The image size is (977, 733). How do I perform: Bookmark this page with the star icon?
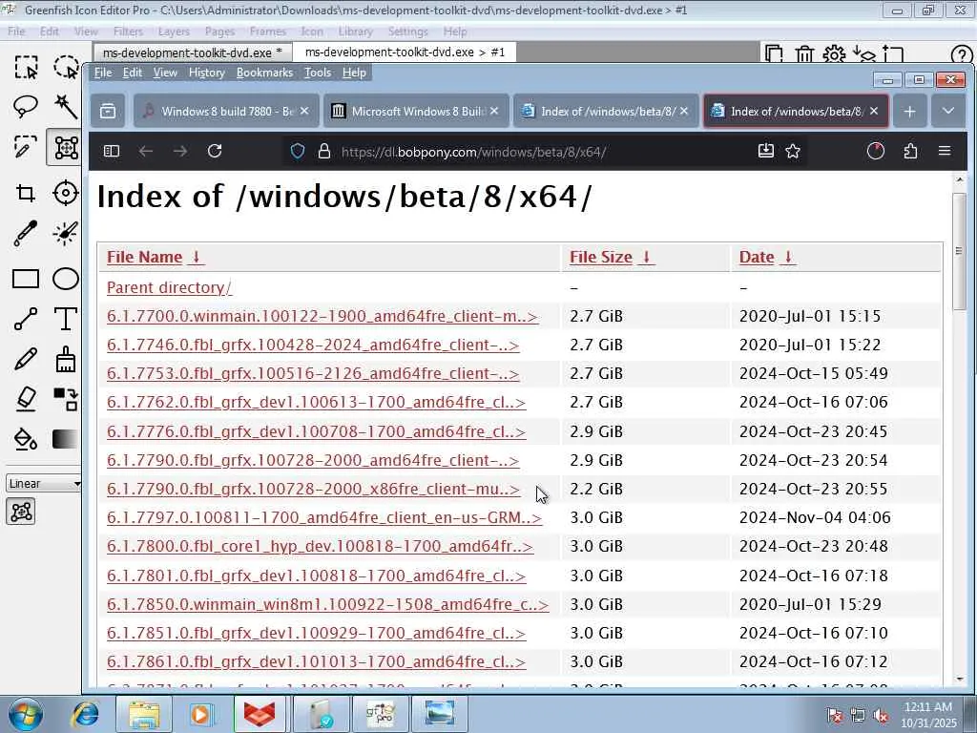(793, 151)
